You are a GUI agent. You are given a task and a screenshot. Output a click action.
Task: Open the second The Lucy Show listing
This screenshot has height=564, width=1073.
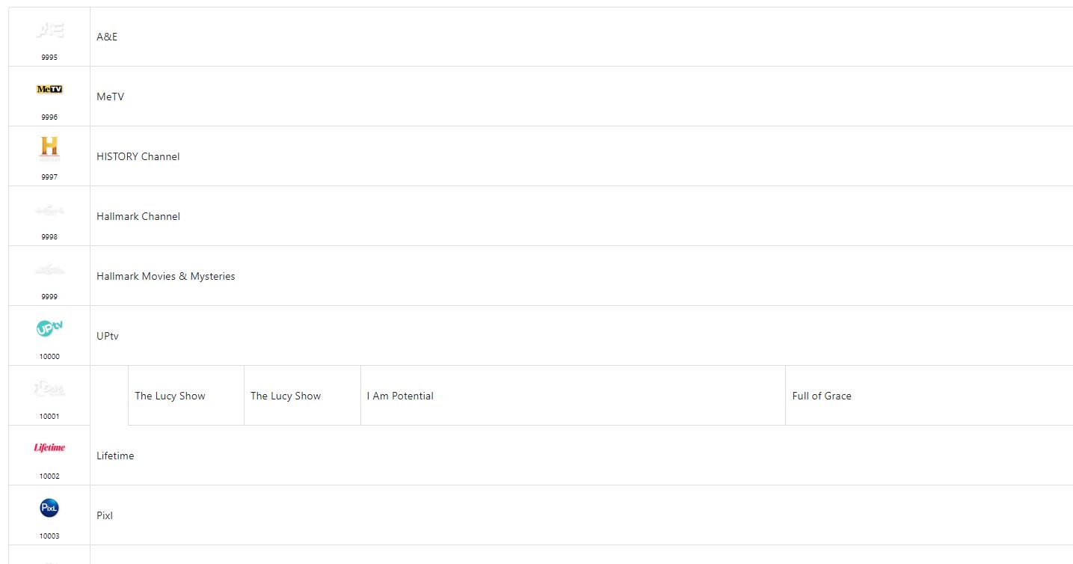(286, 396)
